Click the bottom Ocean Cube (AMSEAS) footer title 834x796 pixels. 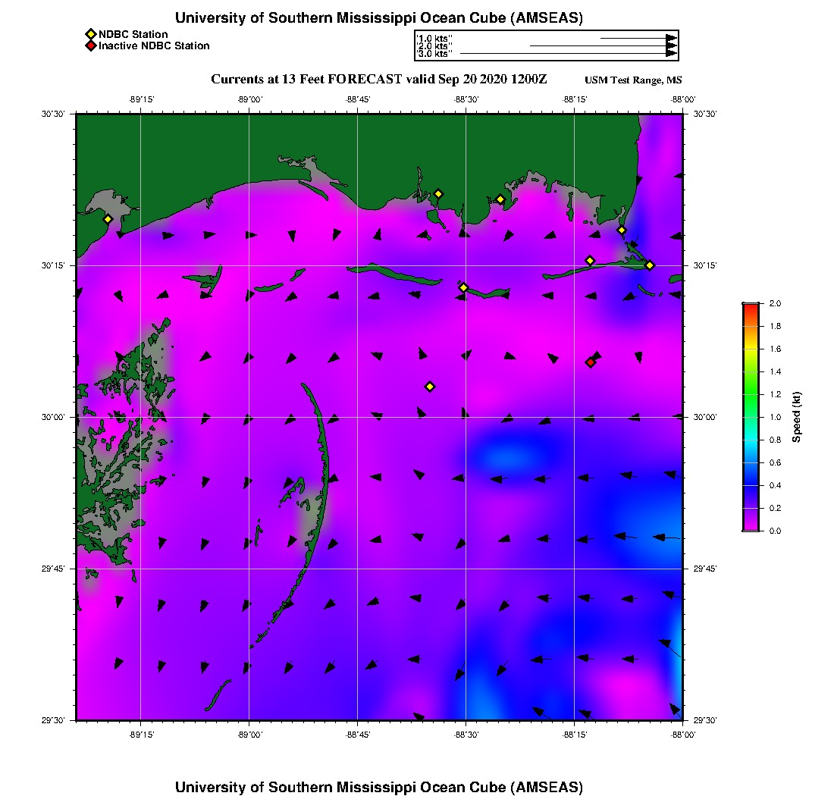pyautogui.click(x=378, y=786)
